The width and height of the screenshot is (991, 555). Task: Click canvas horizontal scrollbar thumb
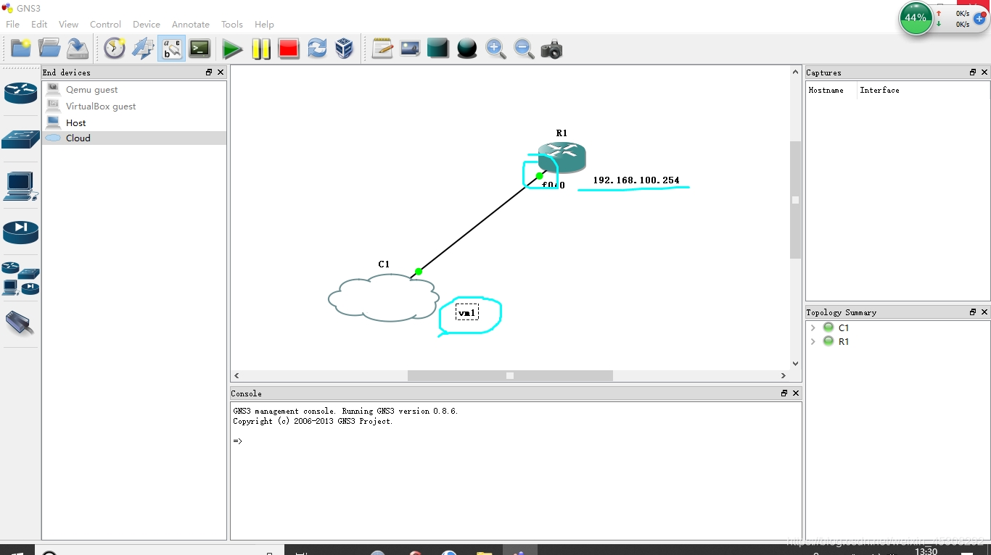[x=510, y=375]
